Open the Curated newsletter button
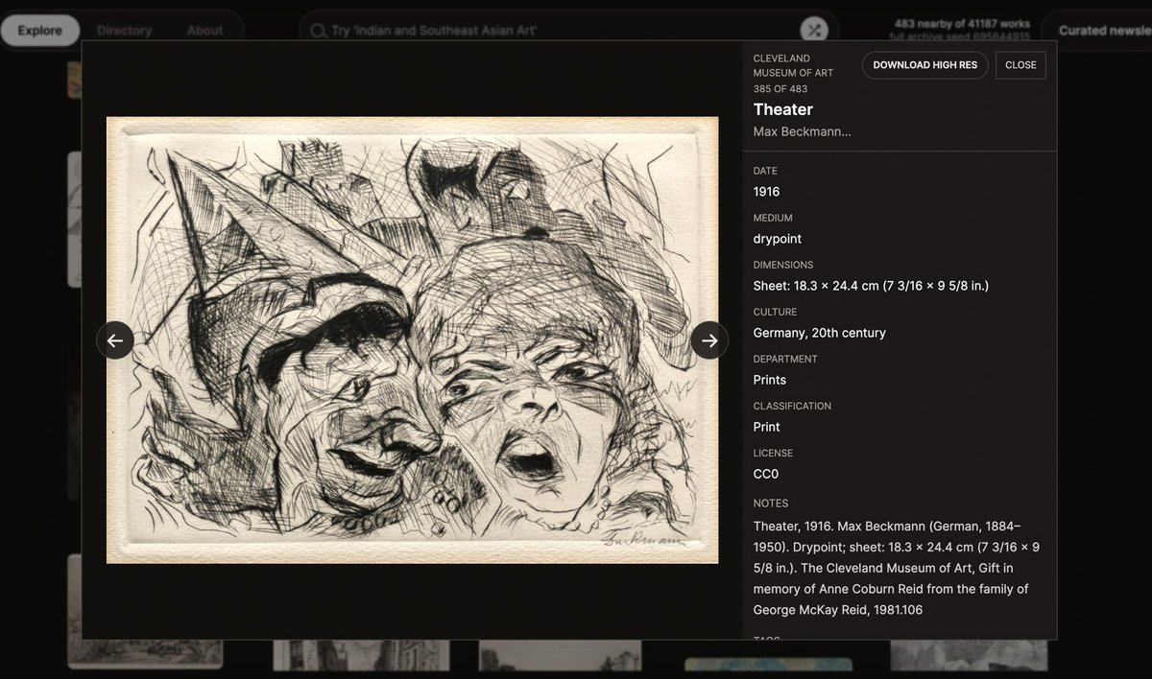The height and width of the screenshot is (679, 1152). point(1102,31)
